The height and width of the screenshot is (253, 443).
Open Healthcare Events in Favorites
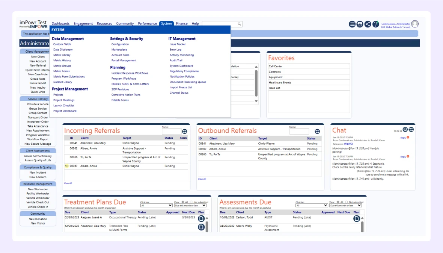[x=280, y=83]
